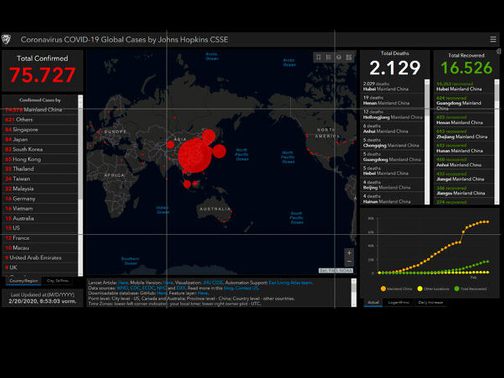Select the United Arab Emirates row
The image size is (504, 378).
click(40, 258)
